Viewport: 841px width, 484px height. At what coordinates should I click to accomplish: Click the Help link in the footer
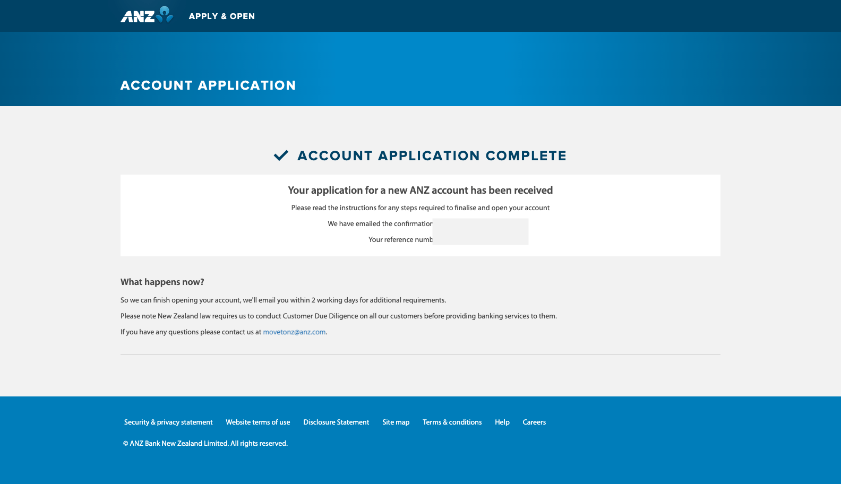502,422
